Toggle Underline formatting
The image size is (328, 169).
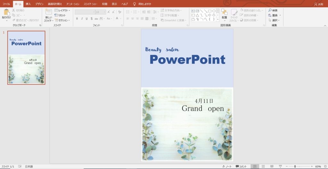point(86,18)
